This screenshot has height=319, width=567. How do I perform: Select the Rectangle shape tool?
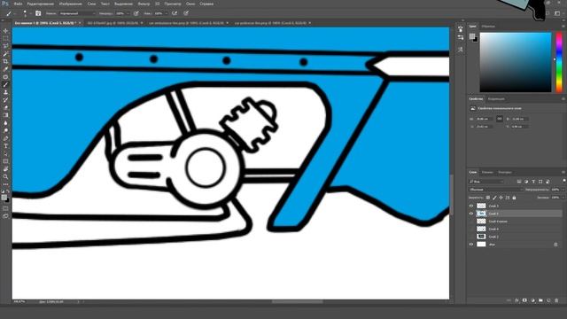point(5,161)
